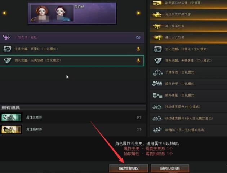Go to next character with right arrow

(139, 13)
